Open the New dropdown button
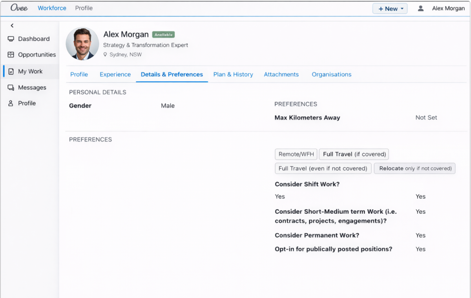 coord(390,9)
